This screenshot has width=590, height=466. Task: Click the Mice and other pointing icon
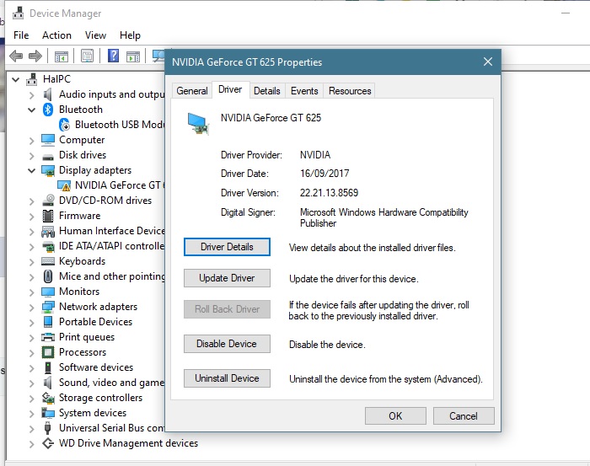(x=48, y=276)
